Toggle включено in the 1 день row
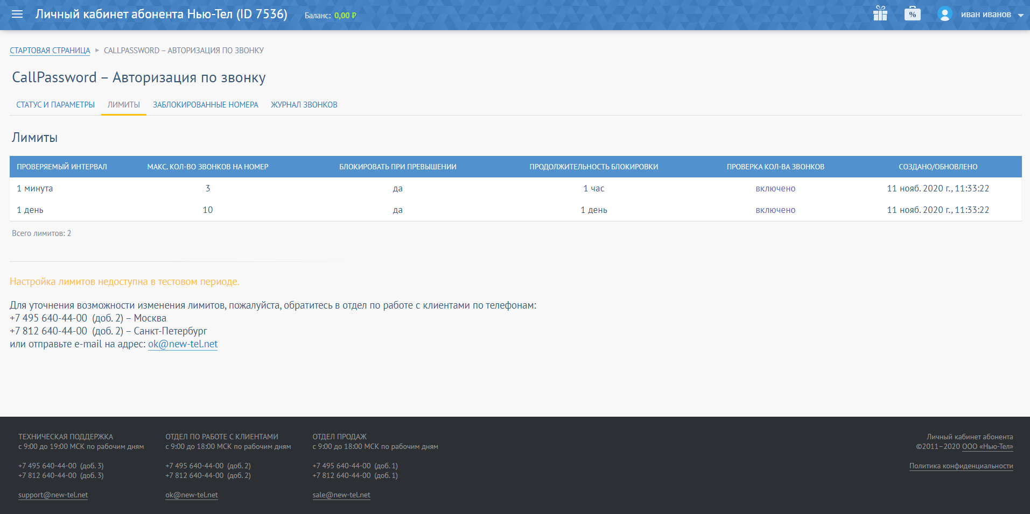The width and height of the screenshot is (1030, 514). pyautogui.click(x=775, y=210)
